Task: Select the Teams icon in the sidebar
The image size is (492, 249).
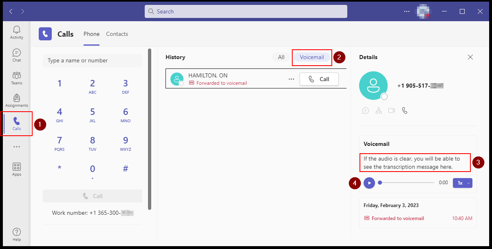Action: (16, 78)
